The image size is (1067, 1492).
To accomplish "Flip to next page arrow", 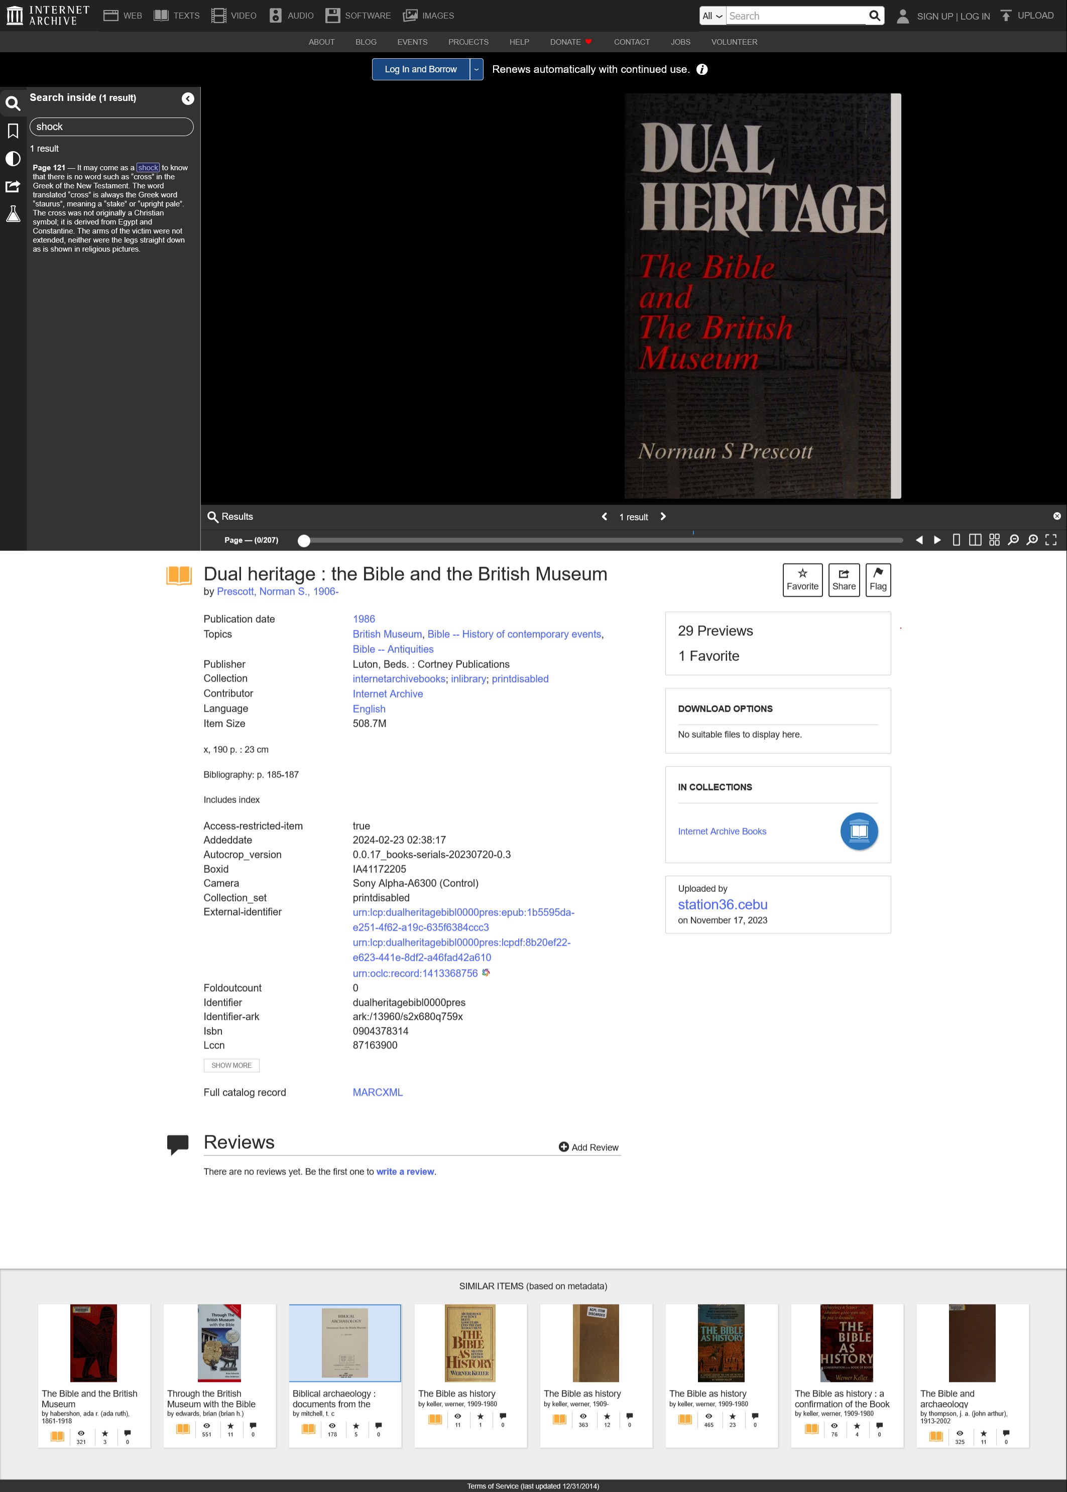I will pos(937,540).
